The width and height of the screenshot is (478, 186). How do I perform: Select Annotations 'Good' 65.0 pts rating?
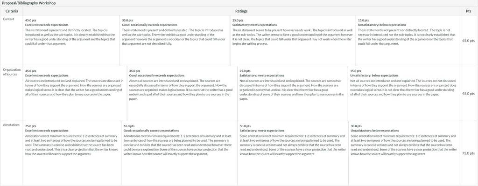pos(179,153)
